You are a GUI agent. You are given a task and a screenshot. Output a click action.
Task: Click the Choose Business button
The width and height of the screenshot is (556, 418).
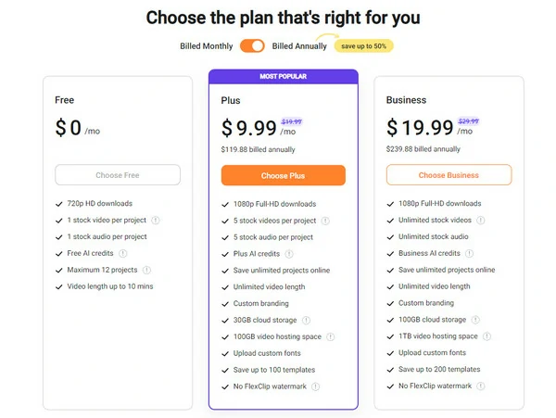point(449,175)
